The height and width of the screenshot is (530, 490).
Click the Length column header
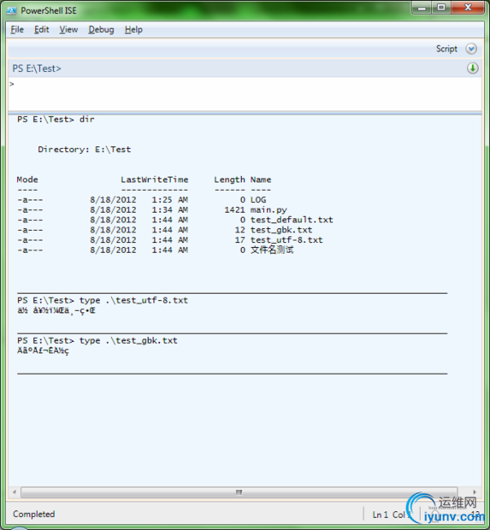pos(229,180)
